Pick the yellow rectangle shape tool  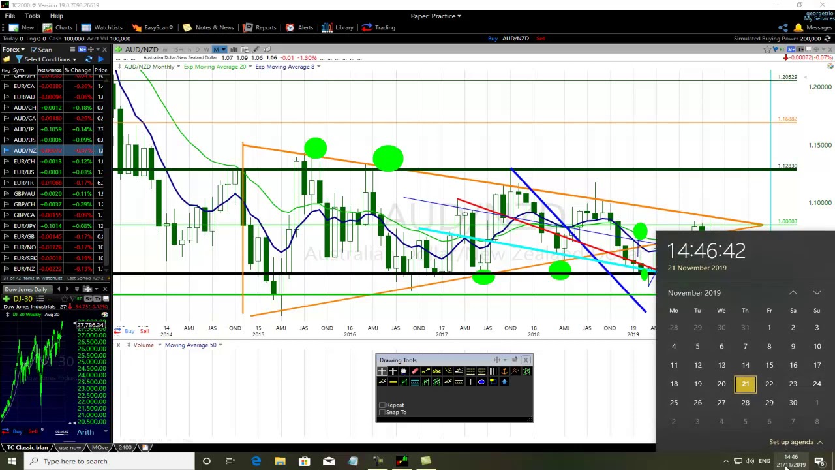[x=493, y=382]
